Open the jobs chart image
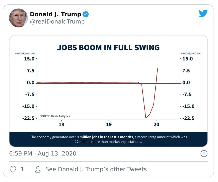The height and width of the screenshot is (182, 218). click(x=108, y=91)
